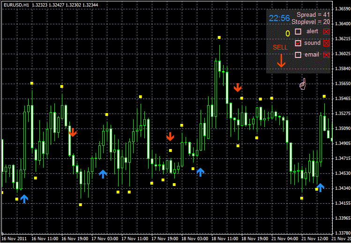Click the large orange SELL arrow in the panel
This screenshot has width=351, height=243.
tap(281, 60)
